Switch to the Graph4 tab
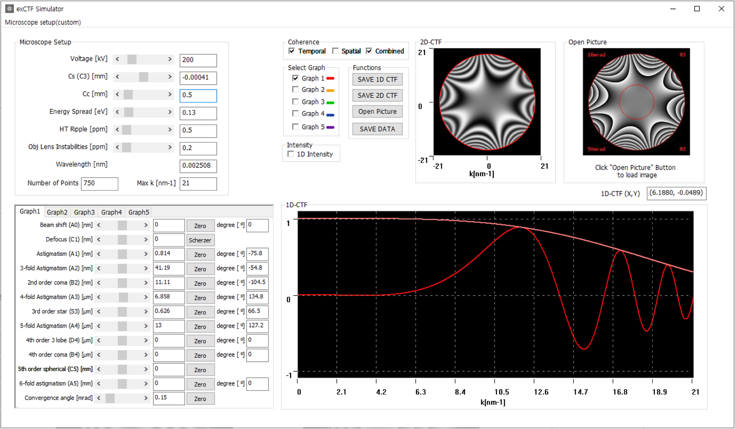 [x=111, y=212]
